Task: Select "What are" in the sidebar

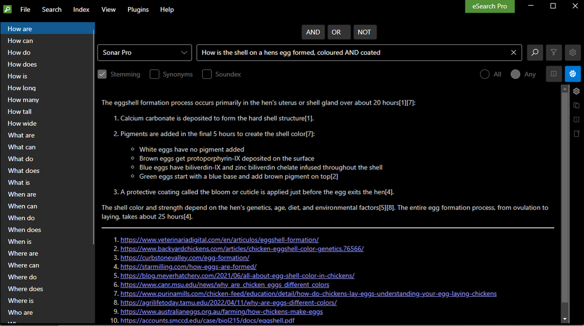Action: tap(47, 135)
